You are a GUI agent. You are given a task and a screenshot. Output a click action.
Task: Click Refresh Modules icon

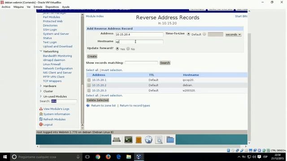[41, 119]
